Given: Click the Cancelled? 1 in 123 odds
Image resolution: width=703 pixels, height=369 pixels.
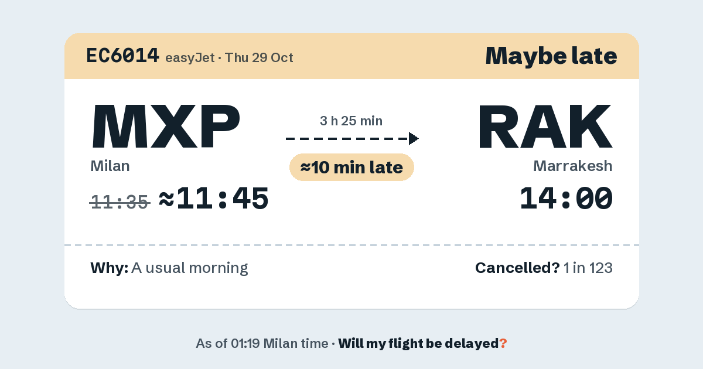Looking at the screenshot, I should click(544, 268).
